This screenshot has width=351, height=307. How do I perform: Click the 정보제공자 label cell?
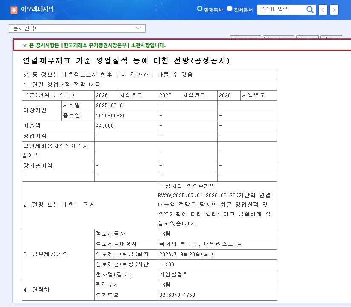pyautogui.click(x=126, y=234)
